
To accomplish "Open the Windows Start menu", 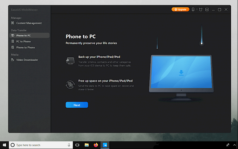I will tap(4, 145).
